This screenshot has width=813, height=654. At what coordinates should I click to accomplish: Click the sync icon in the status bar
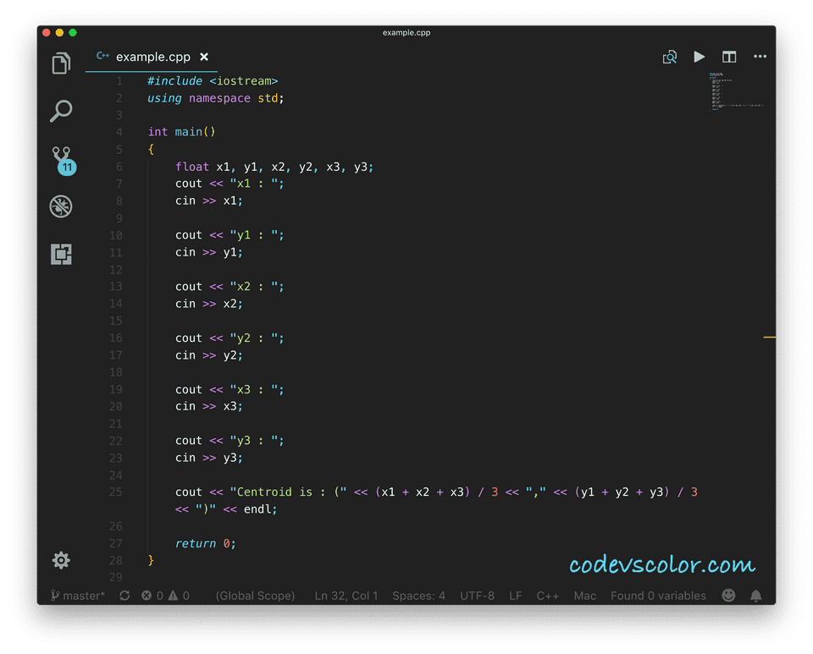pyautogui.click(x=124, y=595)
